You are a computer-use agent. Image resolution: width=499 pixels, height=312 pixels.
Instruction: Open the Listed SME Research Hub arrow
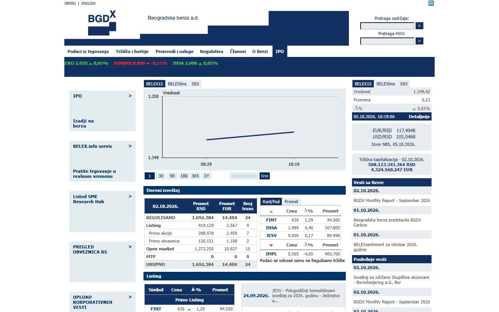tap(130, 197)
